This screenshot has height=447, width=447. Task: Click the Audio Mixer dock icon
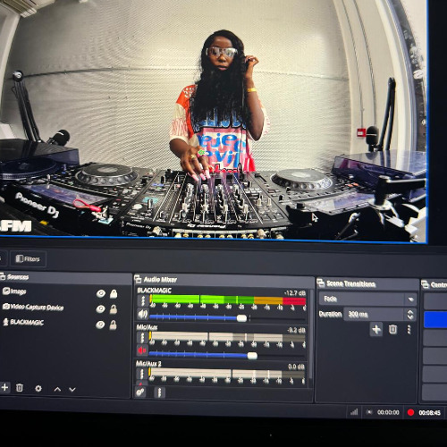[x=138, y=279]
